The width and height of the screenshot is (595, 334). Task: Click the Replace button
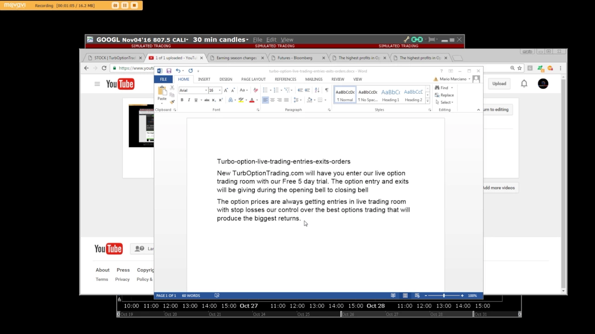444,95
